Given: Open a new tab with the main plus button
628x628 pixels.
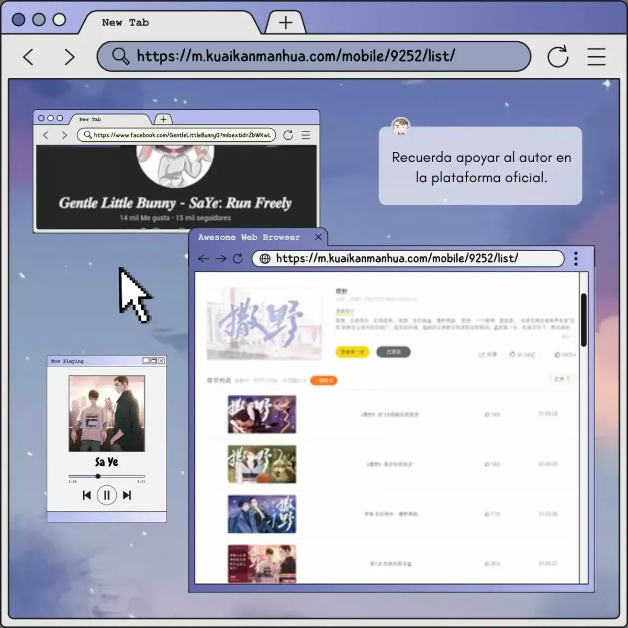Looking at the screenshot, I should pos(286,23).
